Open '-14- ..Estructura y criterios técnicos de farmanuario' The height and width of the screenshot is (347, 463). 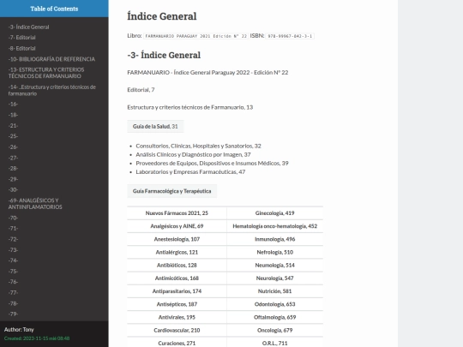[x=52, y=90]
